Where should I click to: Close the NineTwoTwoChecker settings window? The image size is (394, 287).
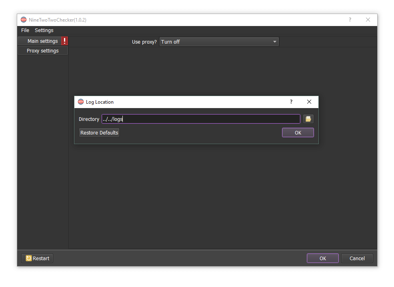(x=368, y=20)
